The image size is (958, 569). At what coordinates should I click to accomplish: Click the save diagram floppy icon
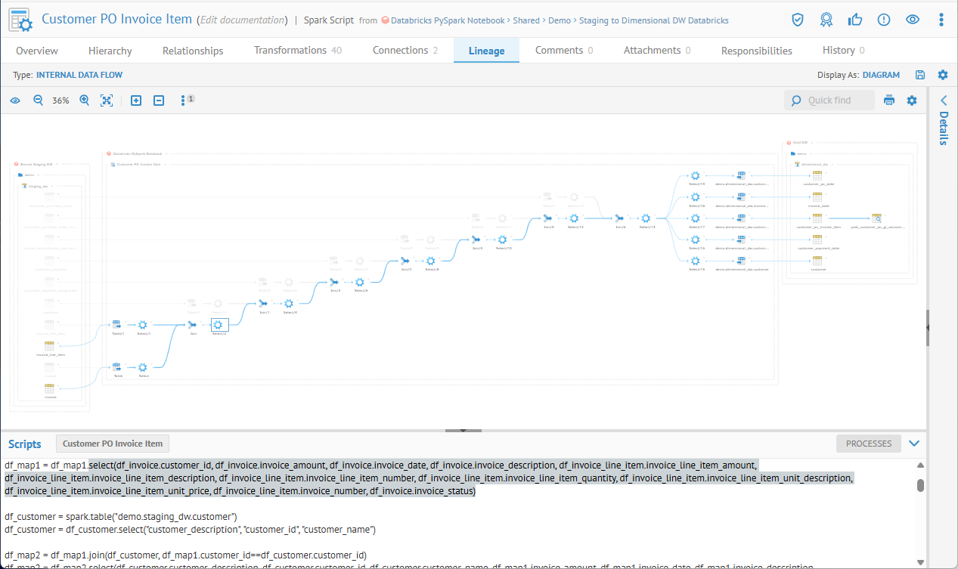920,75
